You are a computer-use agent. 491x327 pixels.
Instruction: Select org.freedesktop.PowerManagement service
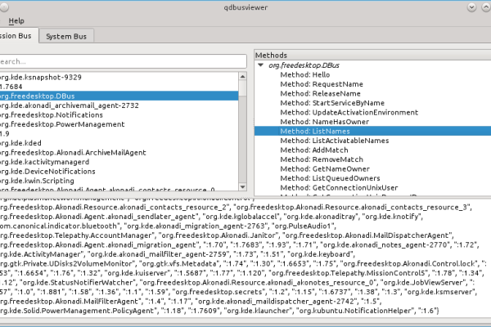click(x=119, y=124)
